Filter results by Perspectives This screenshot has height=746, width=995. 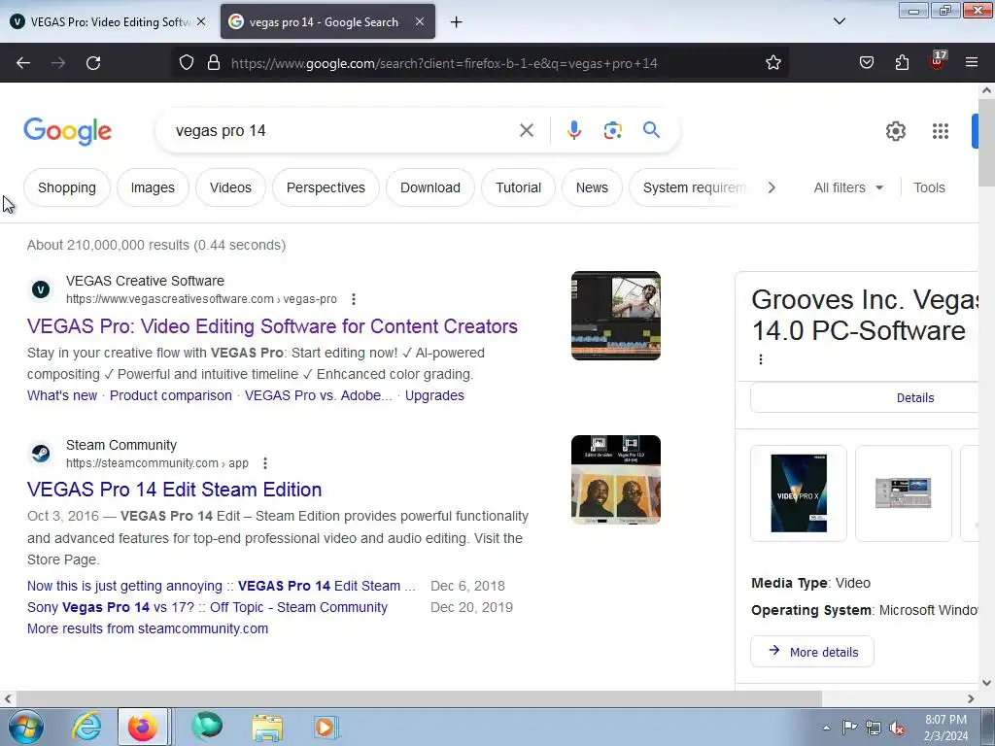326,187
